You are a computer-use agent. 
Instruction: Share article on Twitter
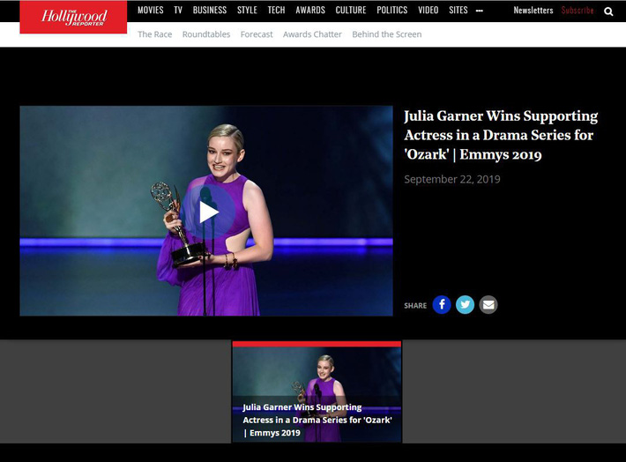[x=466, y=305]
